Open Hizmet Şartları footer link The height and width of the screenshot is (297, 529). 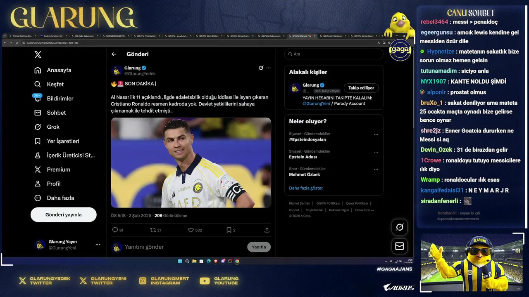pos(299,203)
